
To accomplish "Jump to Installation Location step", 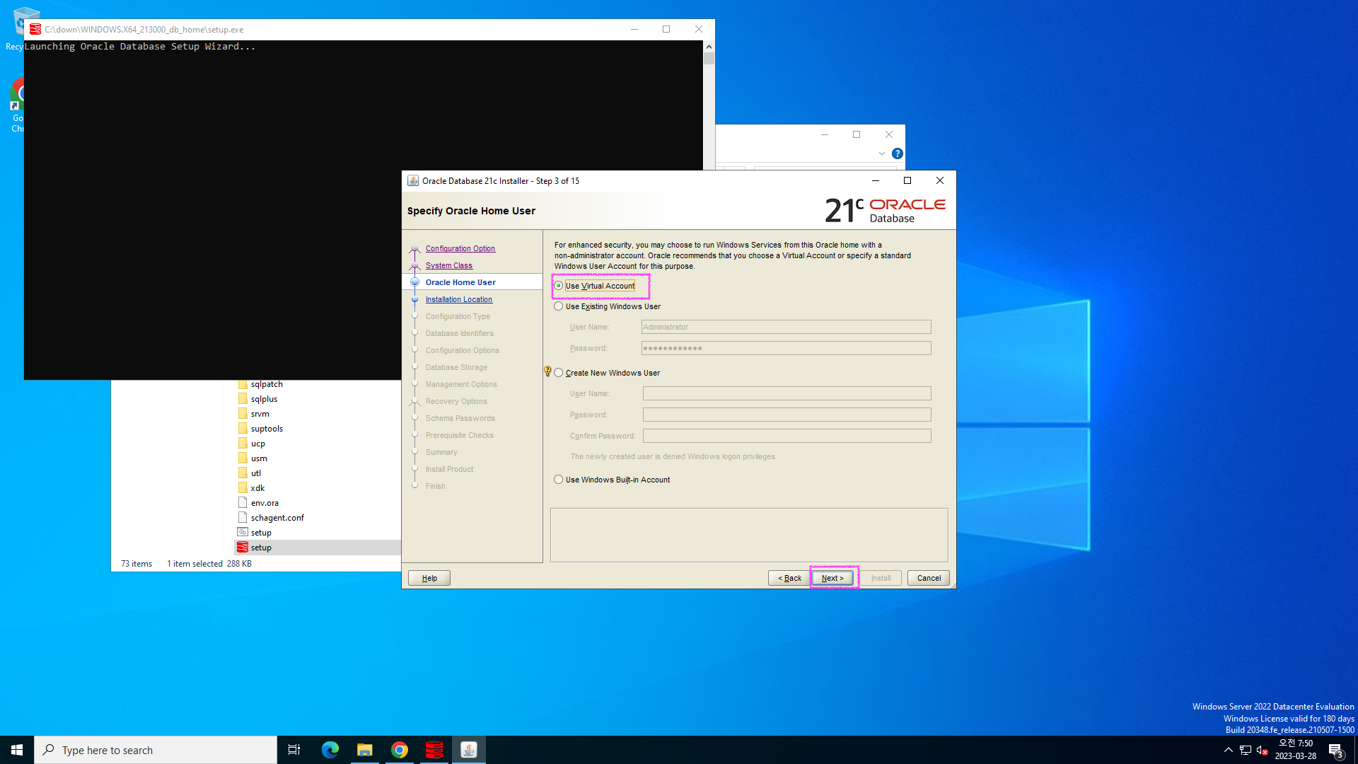I will [459, 299].
